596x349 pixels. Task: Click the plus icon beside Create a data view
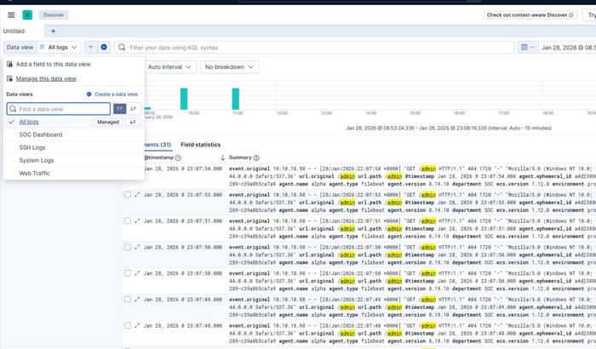click(89, 94)
